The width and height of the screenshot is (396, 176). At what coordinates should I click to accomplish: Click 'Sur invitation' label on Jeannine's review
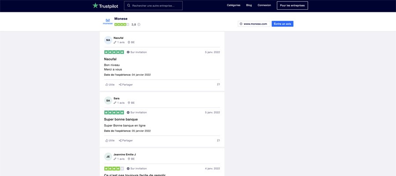click(x=139, y=169)
